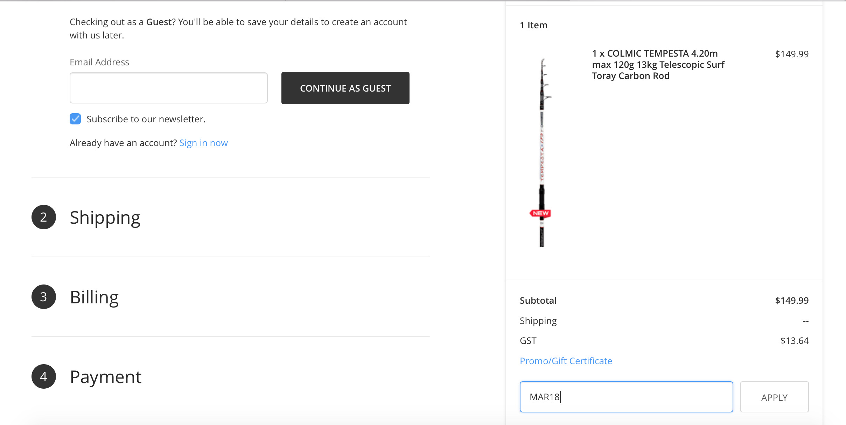Click the COLMIC TEMPESTA product title

point(658,65)
